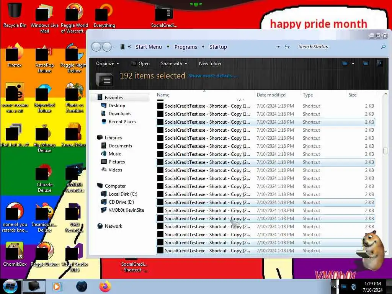
Task: Select ChomikBox desktop icon
Action: [15, 254]
